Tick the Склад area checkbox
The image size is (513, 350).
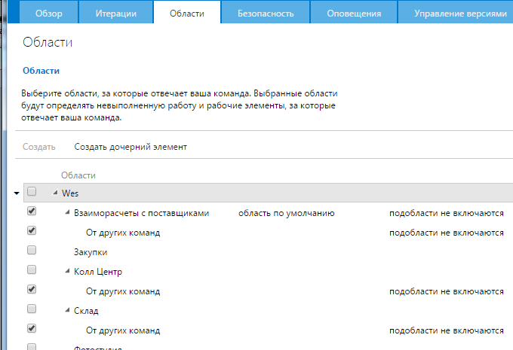[x=32, y=309]
